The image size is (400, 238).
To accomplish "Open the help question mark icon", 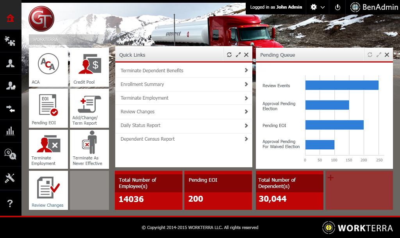I will pos(11,203).
